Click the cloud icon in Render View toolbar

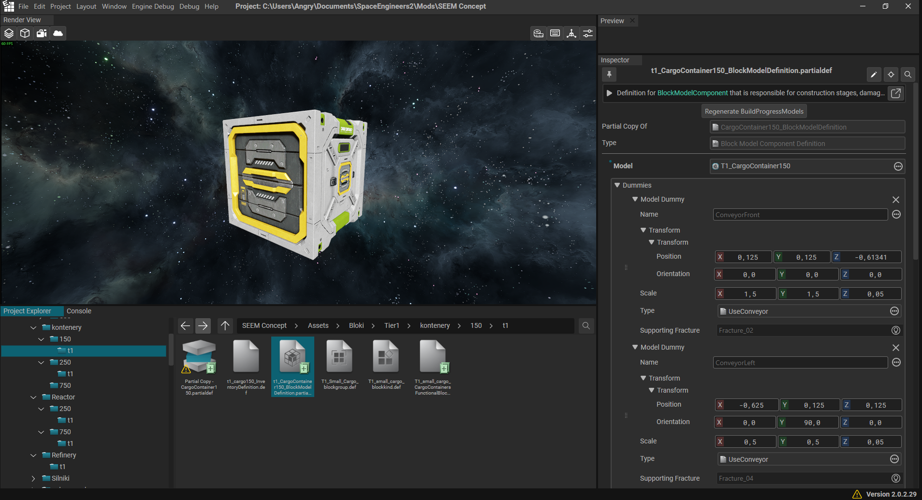(58, 33)
